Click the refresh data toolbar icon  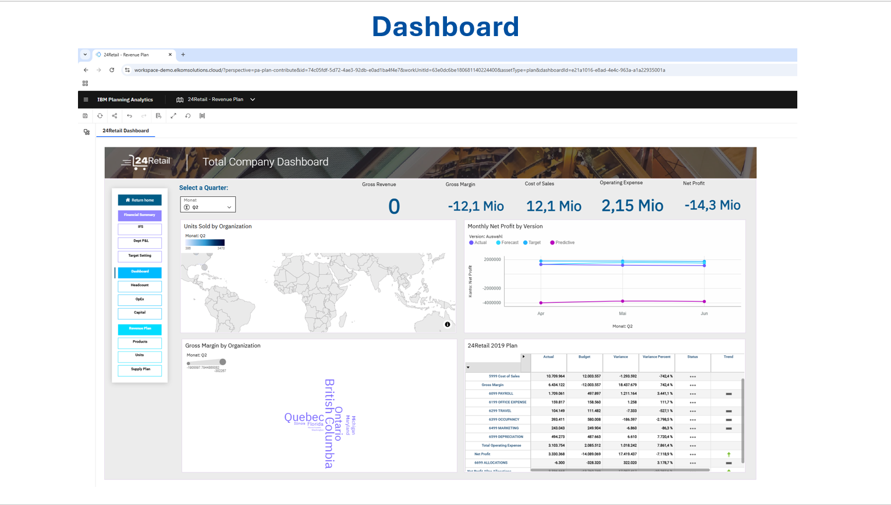click(x=100, y=116)
